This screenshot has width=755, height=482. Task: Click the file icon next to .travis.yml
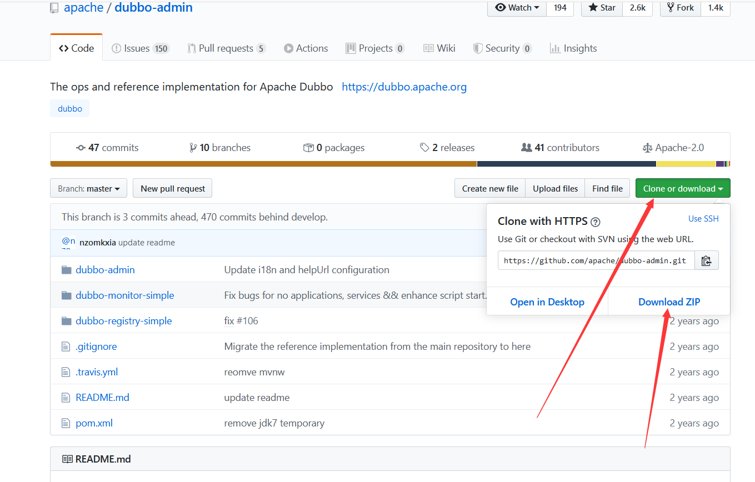[66, 372]
